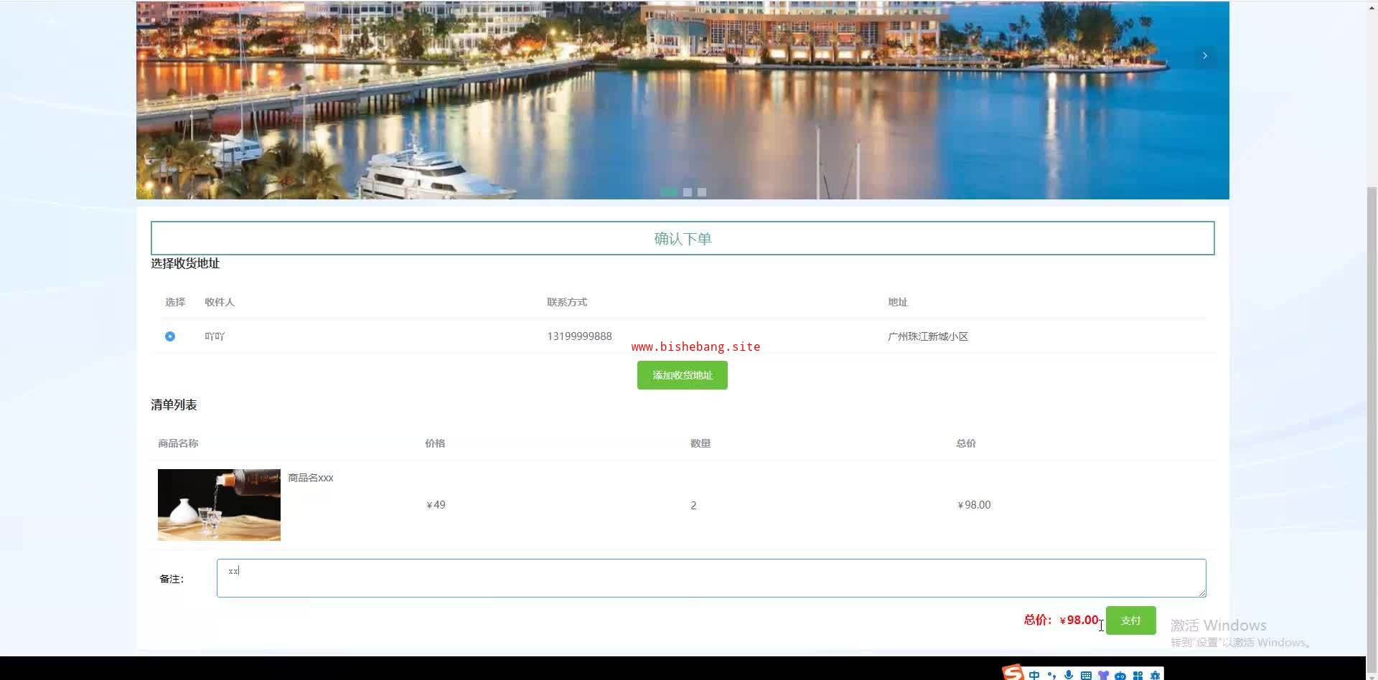
Task: Click the 商品名称 column header
Action: (x=178, y=443)
